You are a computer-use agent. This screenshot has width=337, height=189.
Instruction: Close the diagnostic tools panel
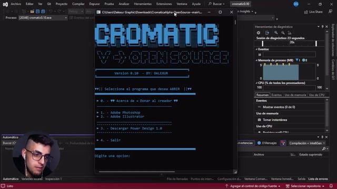pyautogui.click(x=326, y=27)
